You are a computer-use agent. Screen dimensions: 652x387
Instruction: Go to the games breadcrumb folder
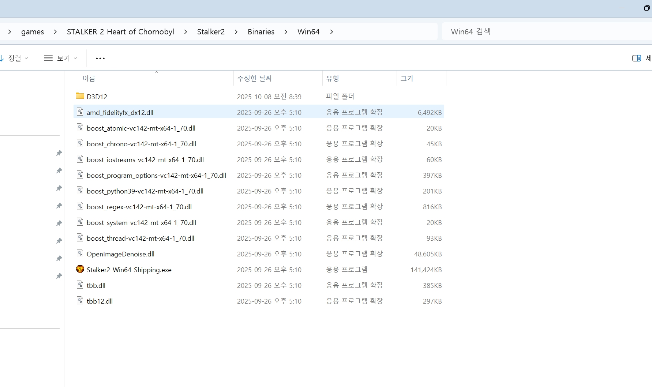click(33, 32)
